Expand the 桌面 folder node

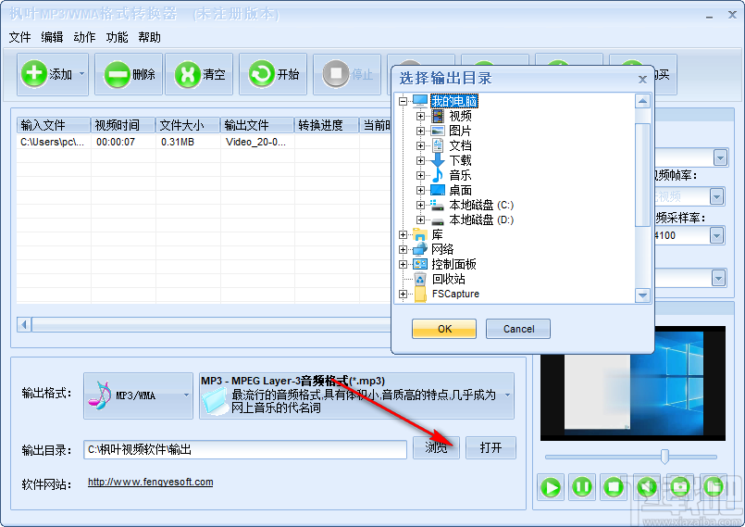[420, 190]
